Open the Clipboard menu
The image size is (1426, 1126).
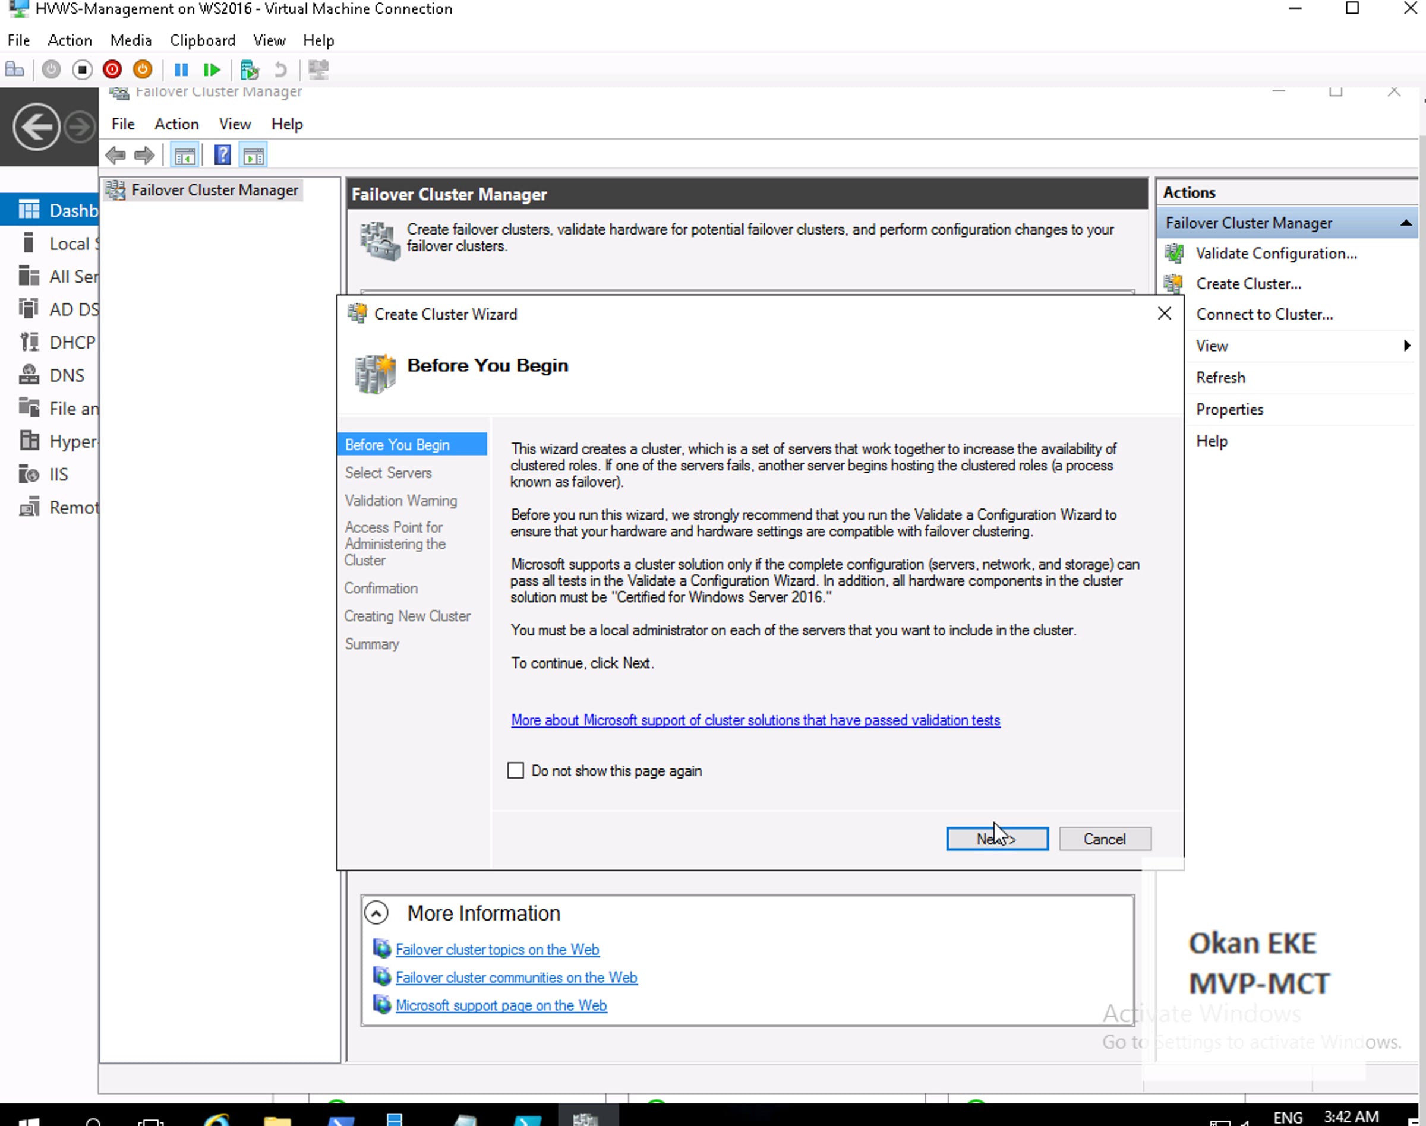[203, 40]
